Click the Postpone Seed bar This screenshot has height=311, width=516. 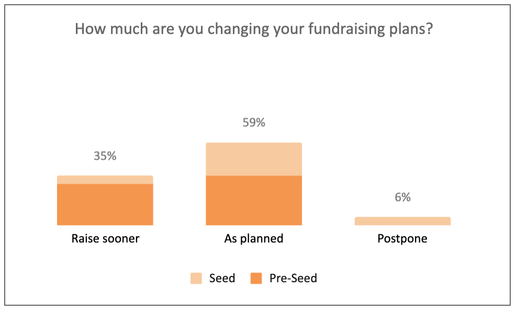pos(402,221)
